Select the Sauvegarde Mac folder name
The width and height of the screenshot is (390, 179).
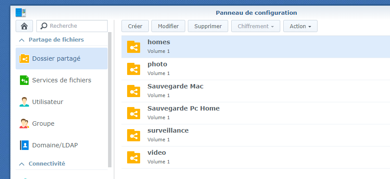(175, 86)
